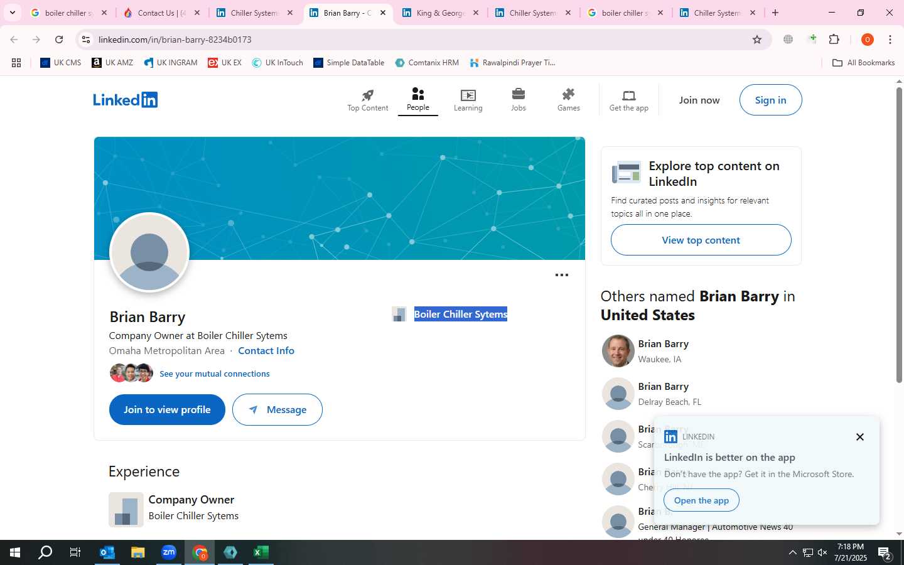Open Chrome three-dot menu
This screenshot has height=565, width=904.
(x=890, y=40)
